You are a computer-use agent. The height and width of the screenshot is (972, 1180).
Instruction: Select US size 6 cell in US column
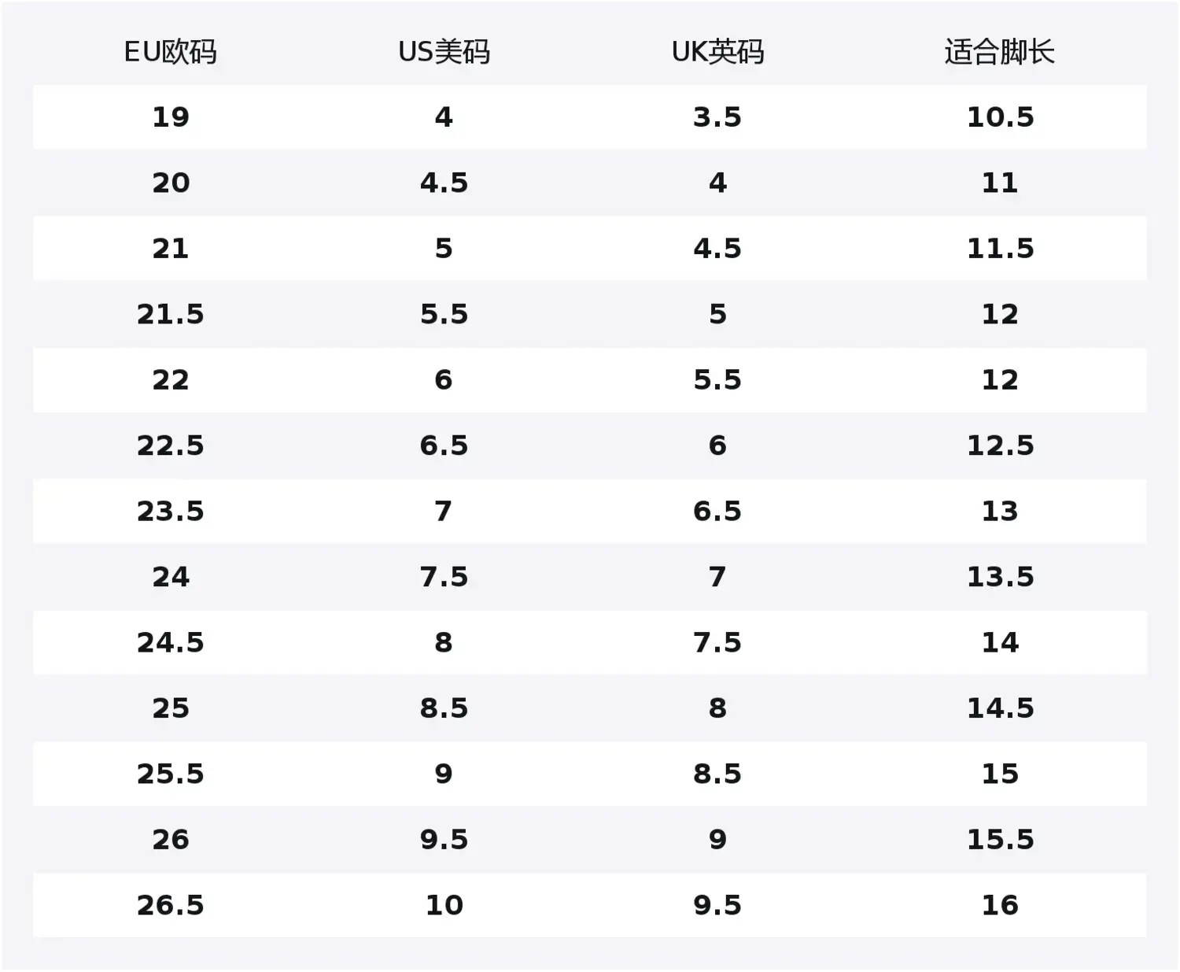pos(444,380)
